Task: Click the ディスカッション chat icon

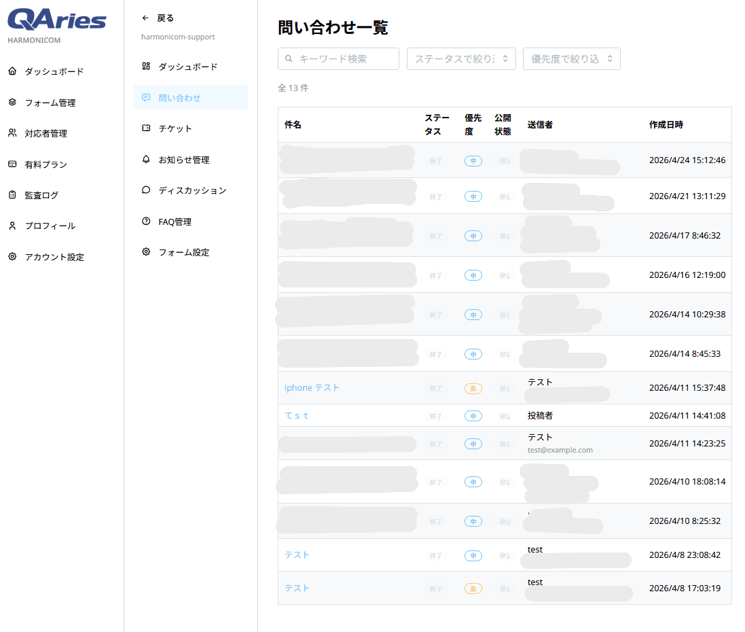Action: (x=145, y=190)
